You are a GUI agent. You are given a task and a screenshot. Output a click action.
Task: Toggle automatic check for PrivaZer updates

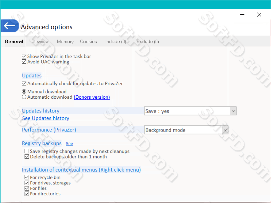(x=24, y=83)
